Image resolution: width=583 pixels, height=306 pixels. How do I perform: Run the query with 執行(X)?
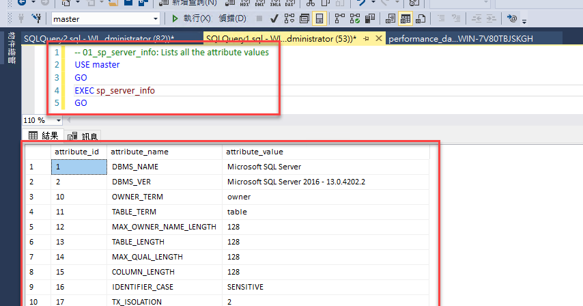190,18
